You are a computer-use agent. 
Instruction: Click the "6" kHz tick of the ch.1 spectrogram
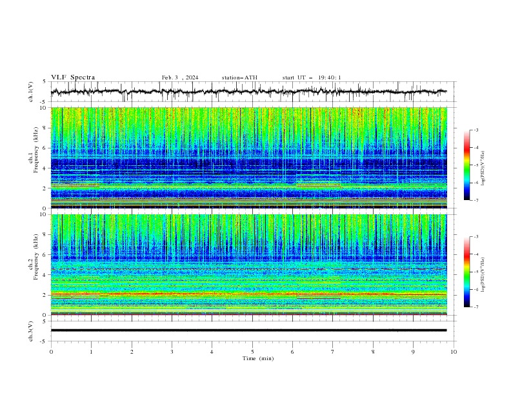pos(45,148)
